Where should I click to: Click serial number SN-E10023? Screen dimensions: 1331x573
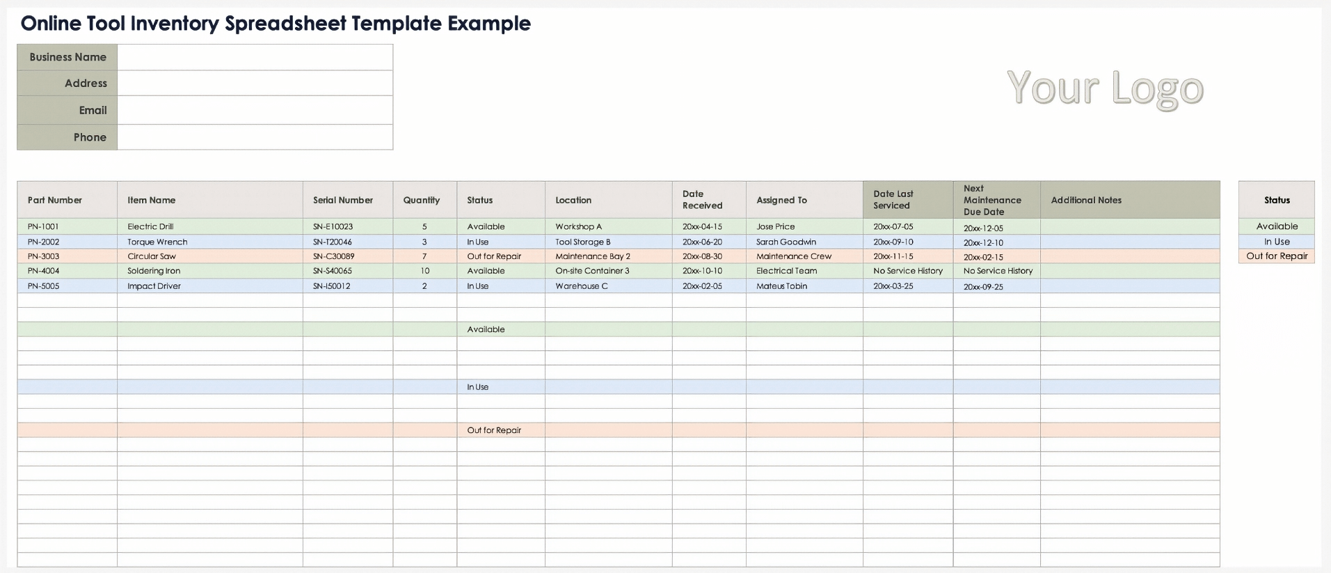point(348,226)
